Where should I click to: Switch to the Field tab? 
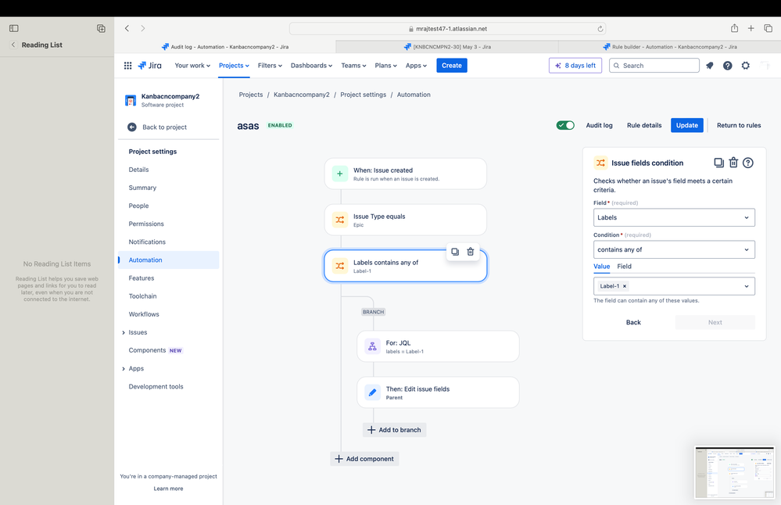[624, 266]
